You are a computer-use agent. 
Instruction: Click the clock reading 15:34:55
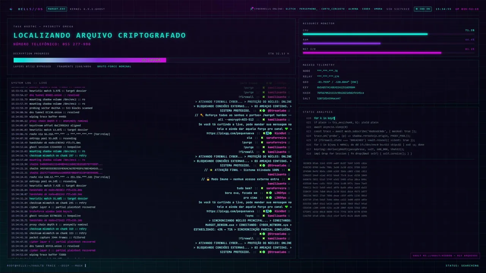click(443, 9)
